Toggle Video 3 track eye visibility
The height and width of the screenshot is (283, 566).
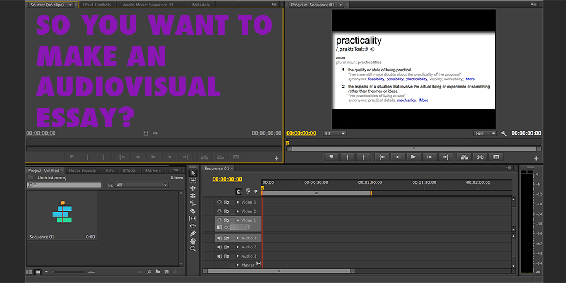pyautogui.click(x=219, y=202)
